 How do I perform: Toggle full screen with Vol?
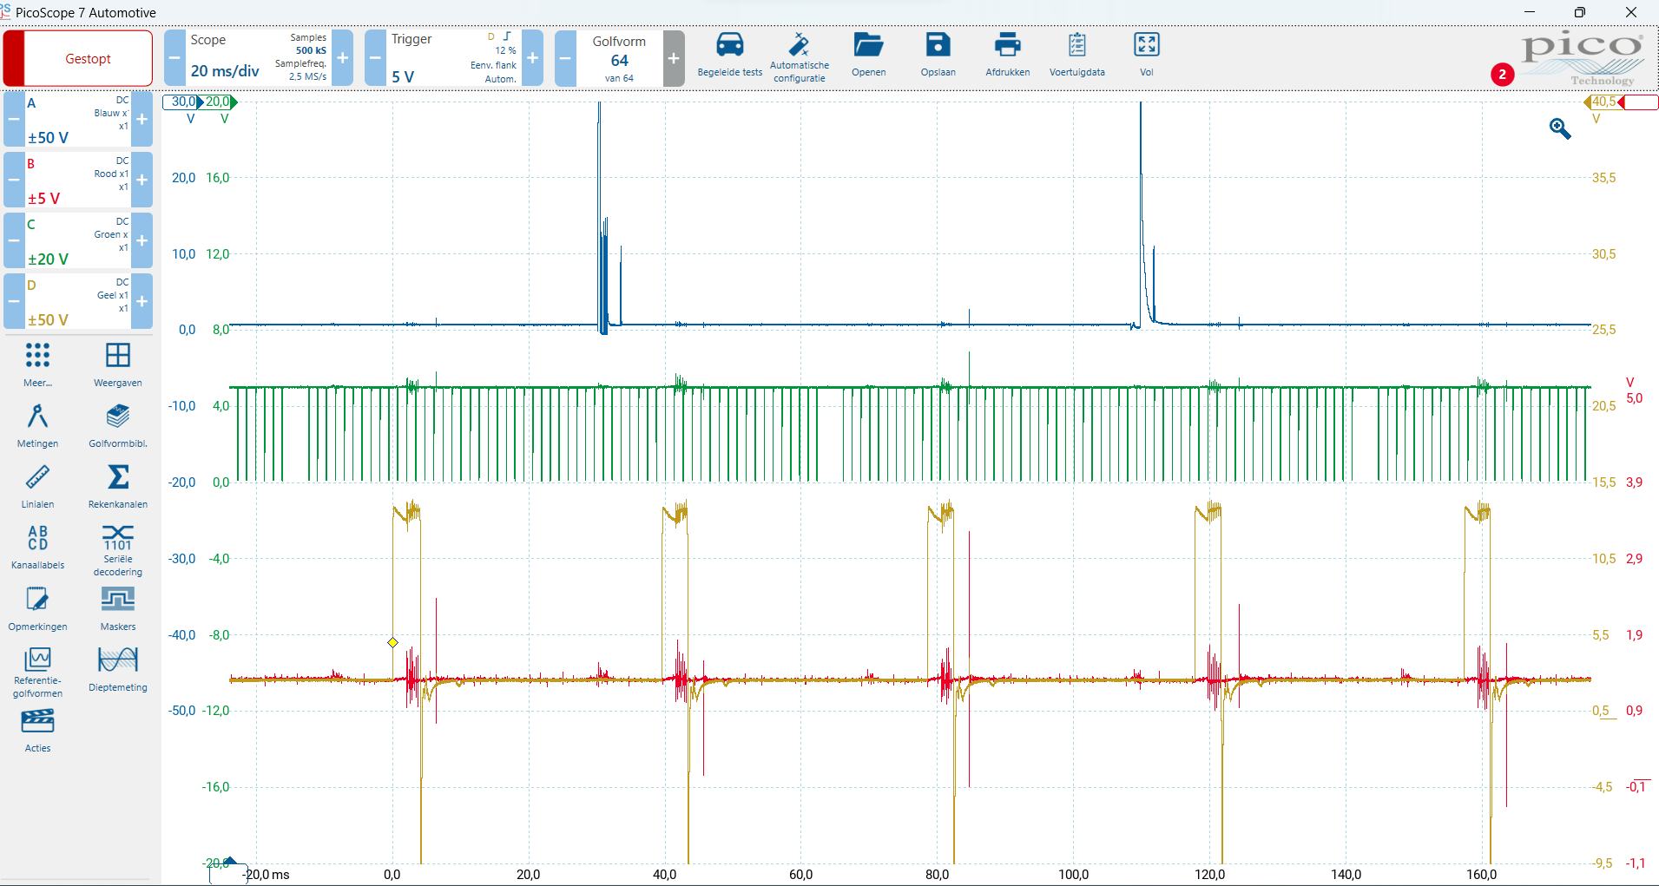click(x=1146, y=45)
